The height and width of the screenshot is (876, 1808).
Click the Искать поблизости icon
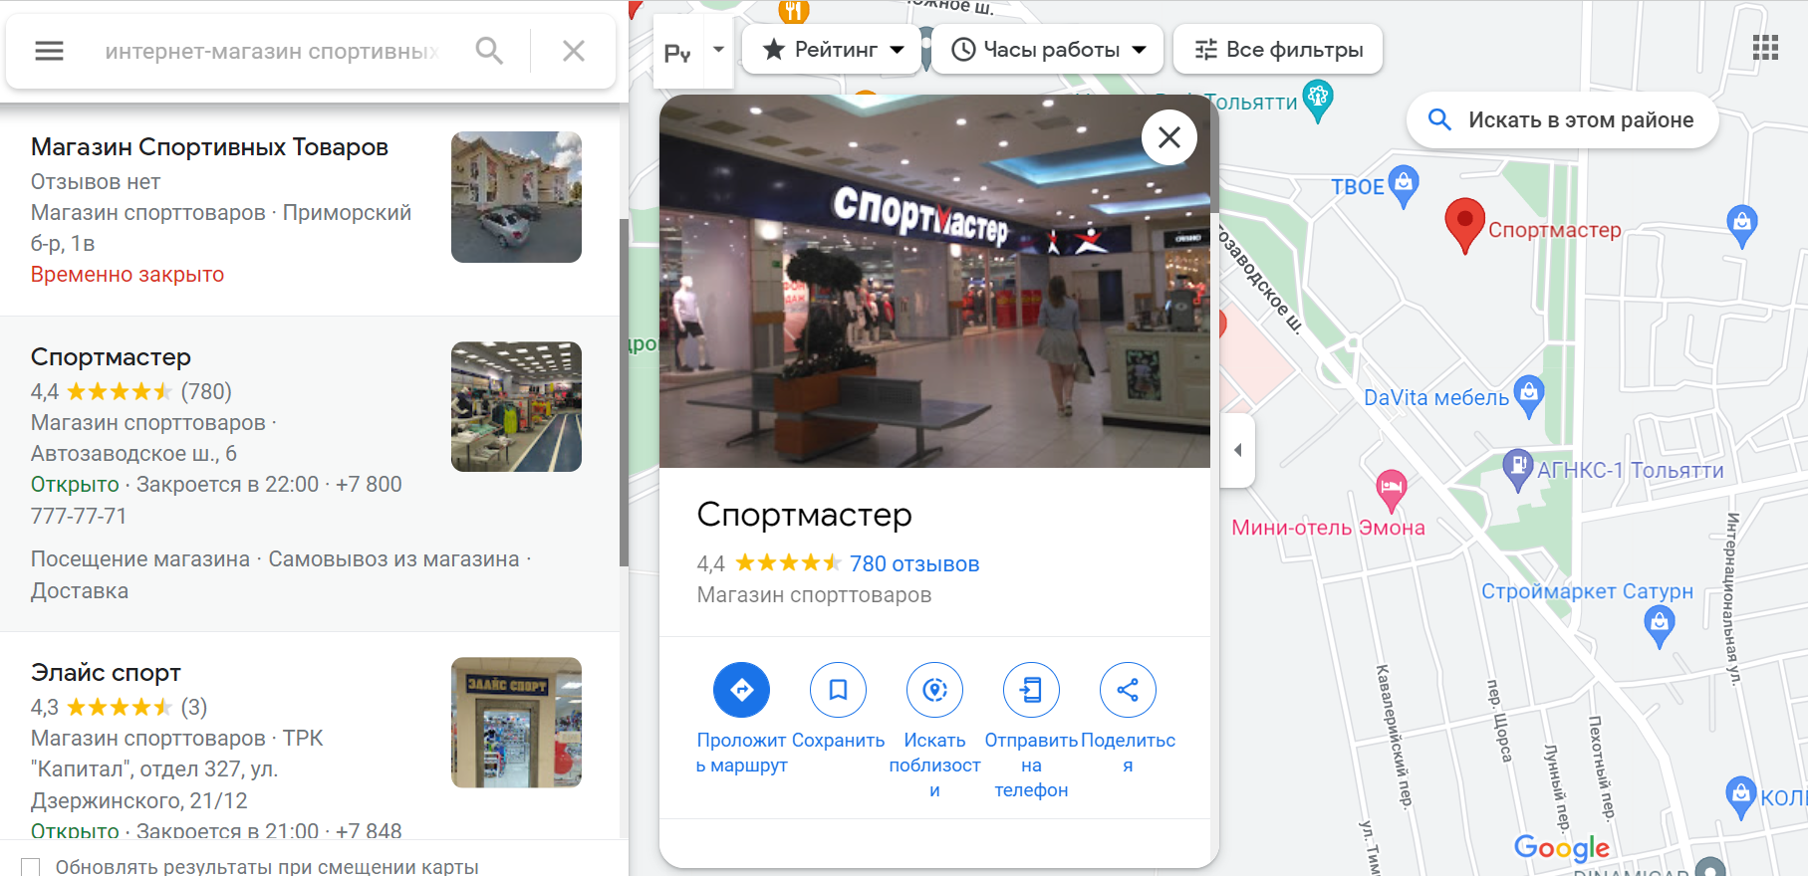(x=934, y=690)
